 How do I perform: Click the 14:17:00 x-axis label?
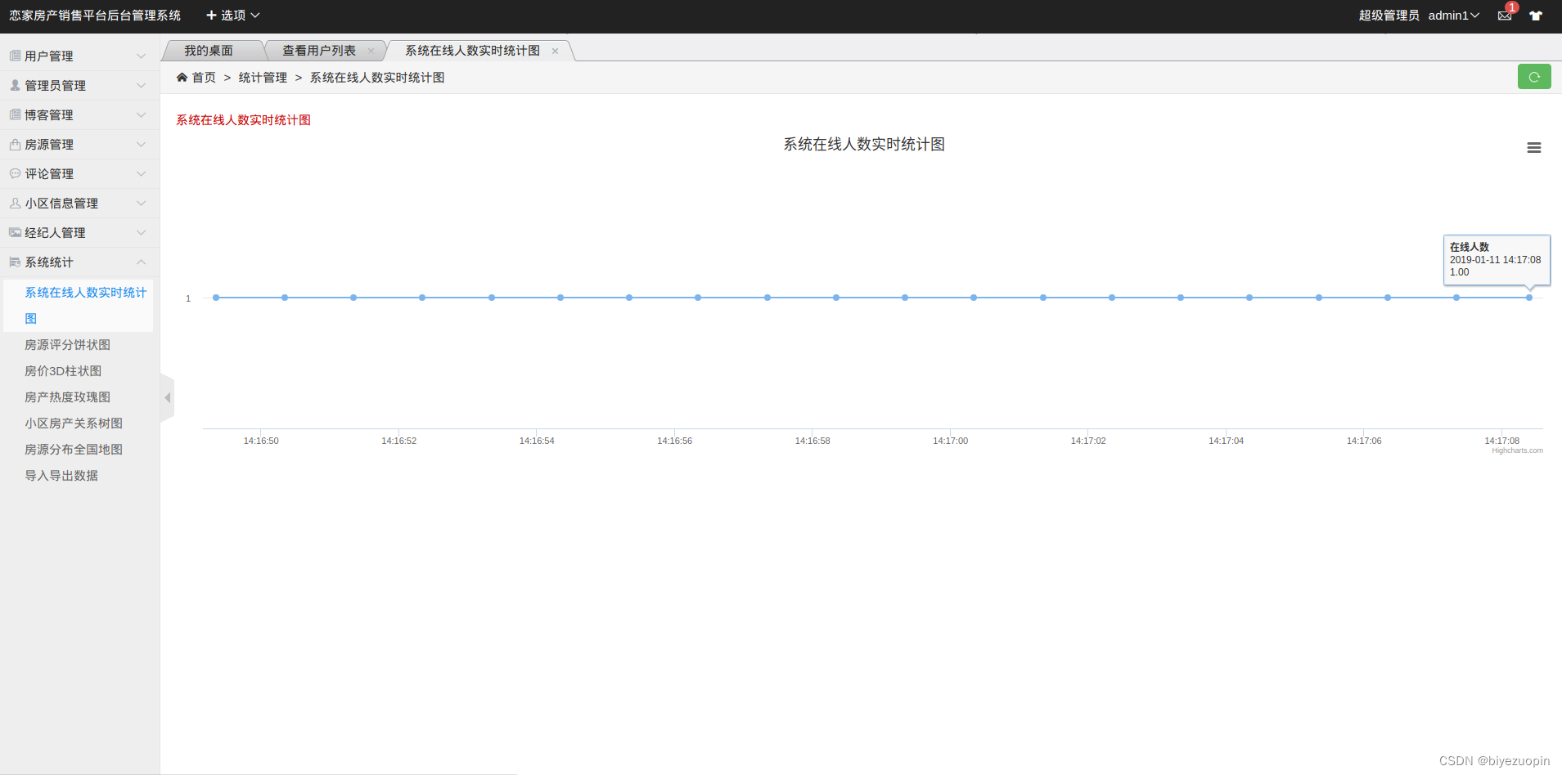point(950,441)
